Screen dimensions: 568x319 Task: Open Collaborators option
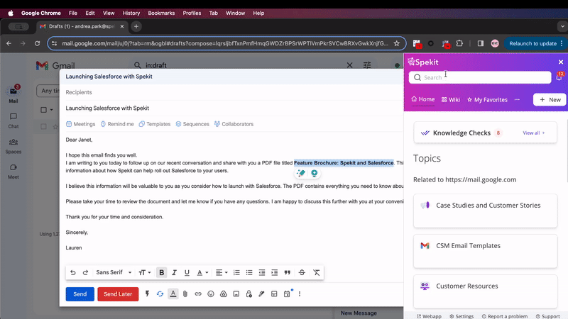point(234,124)
